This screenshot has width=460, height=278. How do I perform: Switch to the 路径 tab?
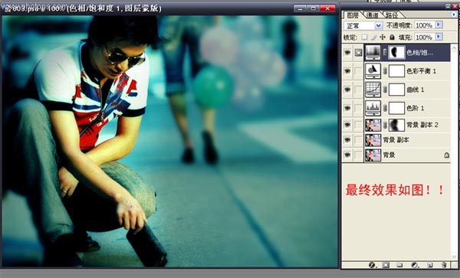(x=392, y=15)
